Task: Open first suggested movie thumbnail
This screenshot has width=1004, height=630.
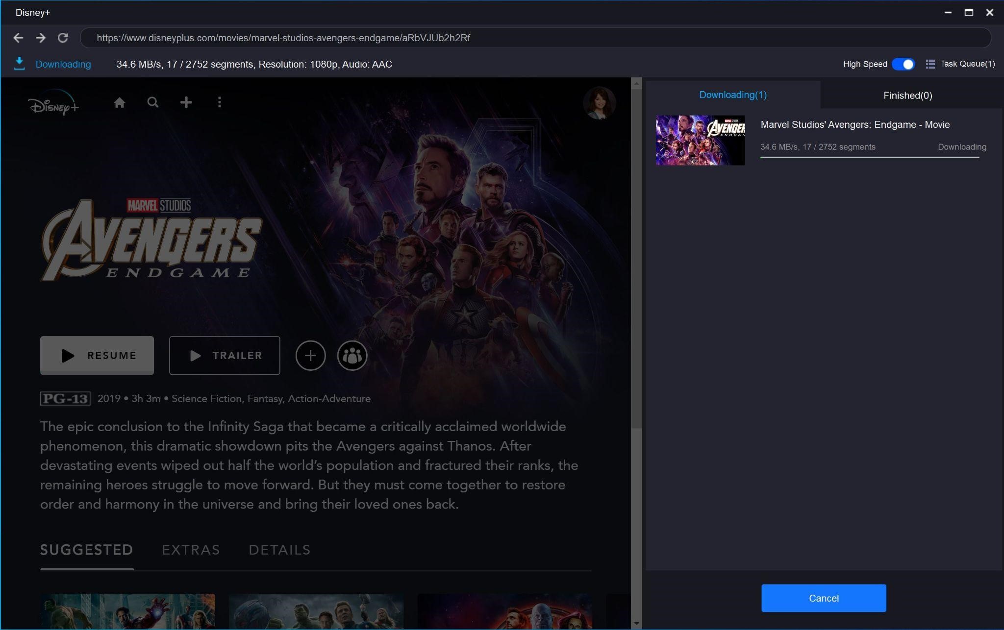Action: (x=127, y=611)
